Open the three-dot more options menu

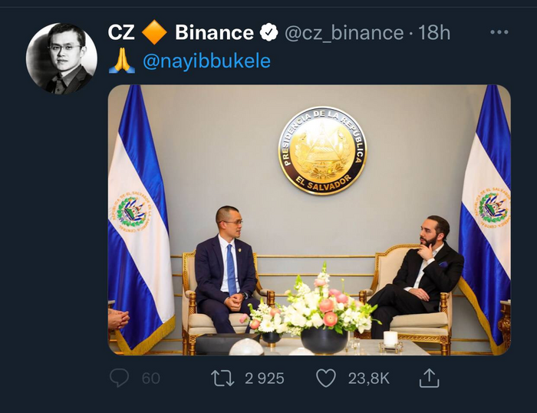coord(499,32)
